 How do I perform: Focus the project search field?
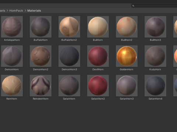154,5
